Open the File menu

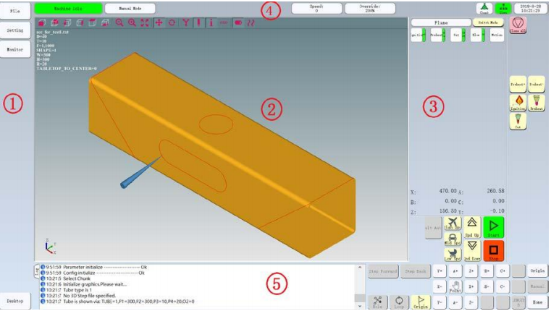point(14,12)
